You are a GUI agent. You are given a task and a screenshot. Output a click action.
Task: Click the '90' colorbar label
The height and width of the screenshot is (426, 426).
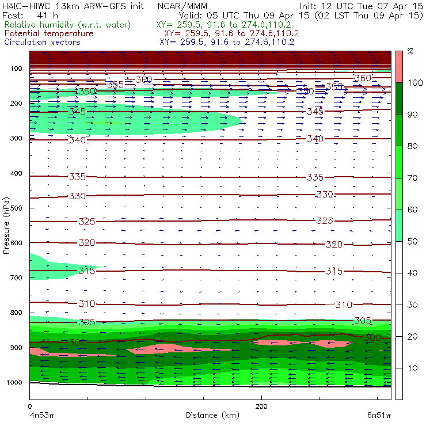412,115
